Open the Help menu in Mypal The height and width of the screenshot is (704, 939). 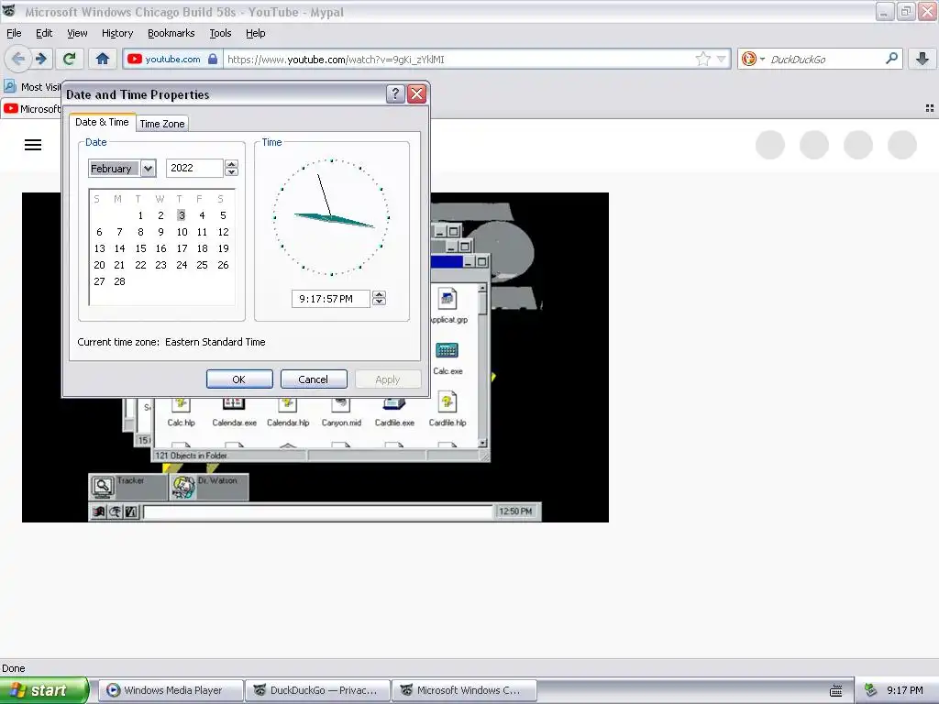pos(256,33)
